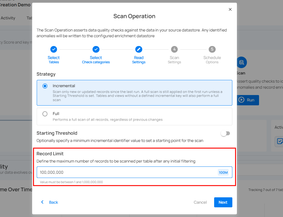Click step 4 Scan Settings circle
Image resolution: width=283 pixels, height=217 pixels.
174,49
